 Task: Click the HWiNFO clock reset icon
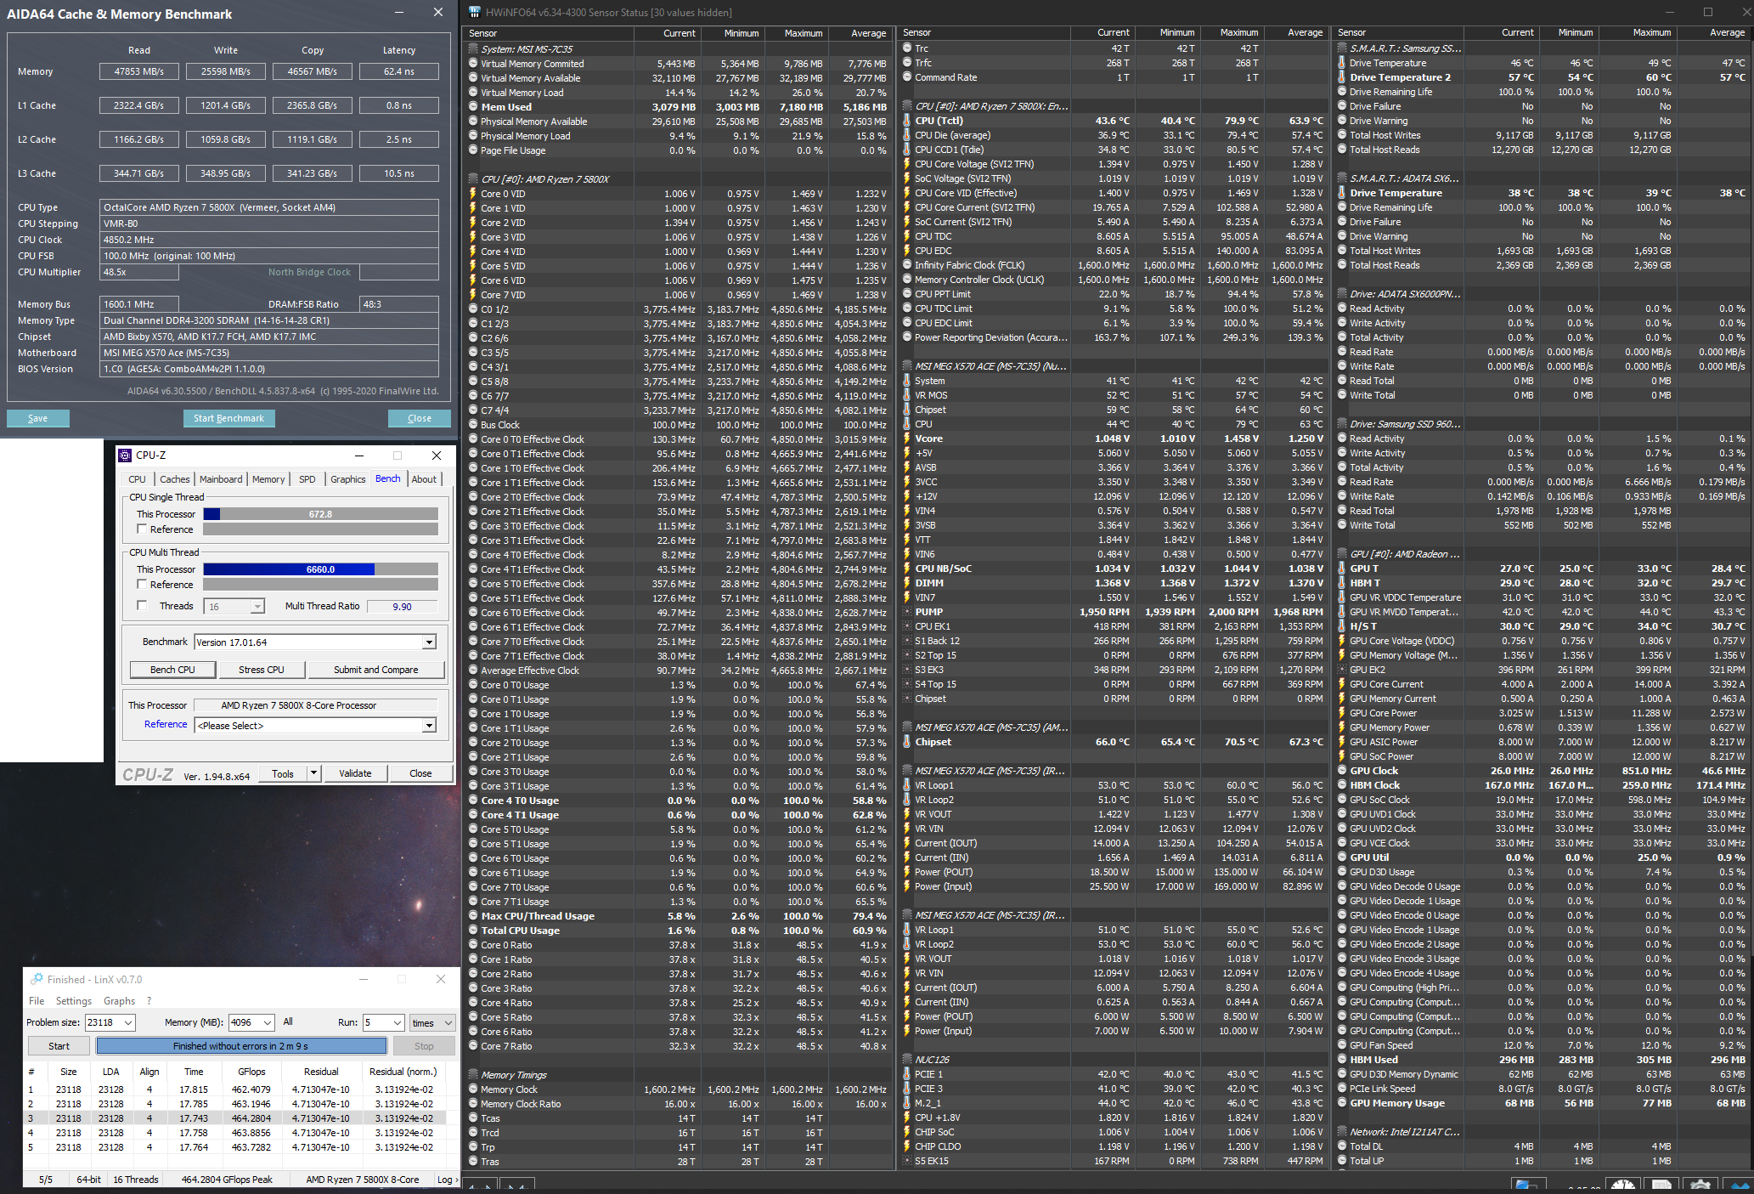coord(1622,1184)
